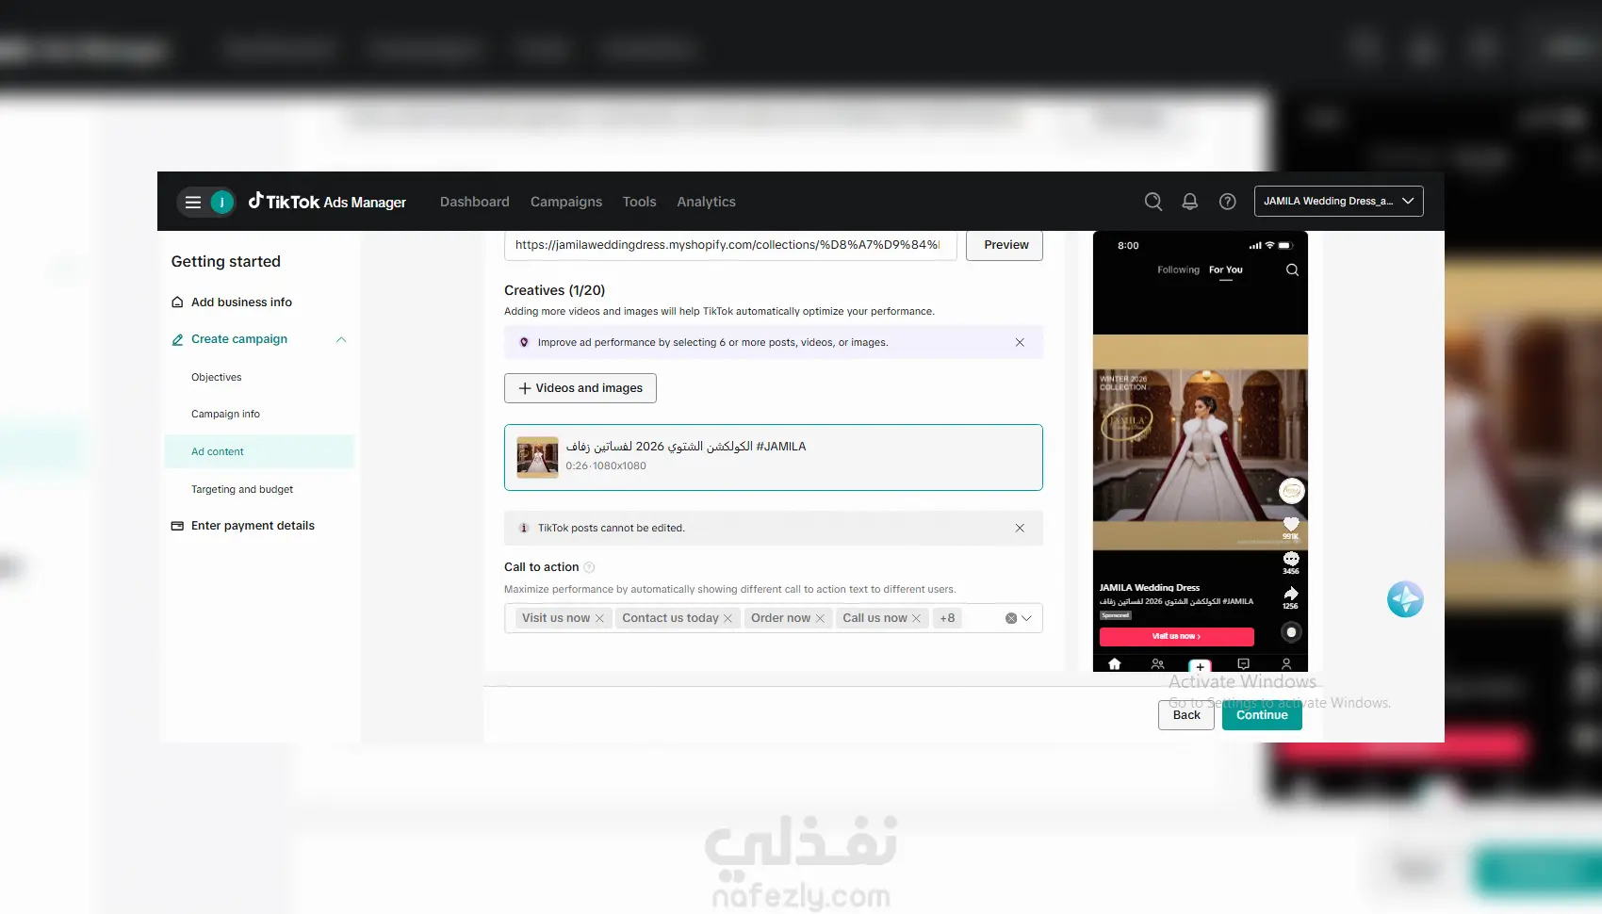Expand the call to action dropdown arrow

(1027, 618)
